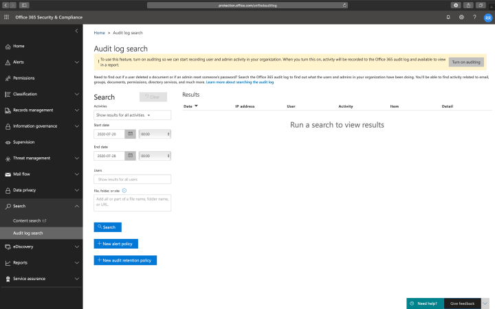The width and height of the screenshot is (495, 309).
Task: Open the Start date calendar picker
Action: [130, 134]
